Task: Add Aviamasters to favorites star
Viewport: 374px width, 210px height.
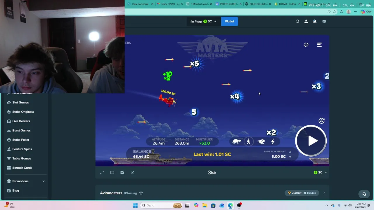Action: [141, 193]
